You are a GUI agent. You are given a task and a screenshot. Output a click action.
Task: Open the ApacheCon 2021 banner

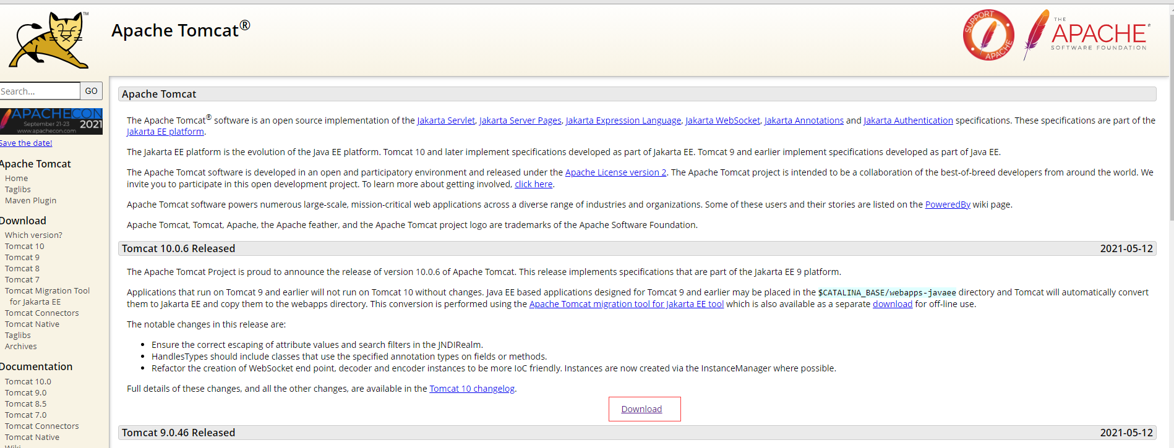[x=51, y=121]
